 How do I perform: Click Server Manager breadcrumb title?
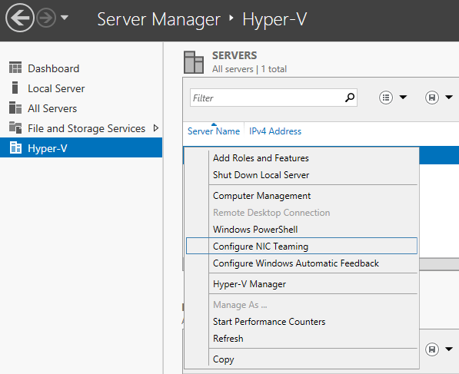pyautogui.click(x=158, y=20)
